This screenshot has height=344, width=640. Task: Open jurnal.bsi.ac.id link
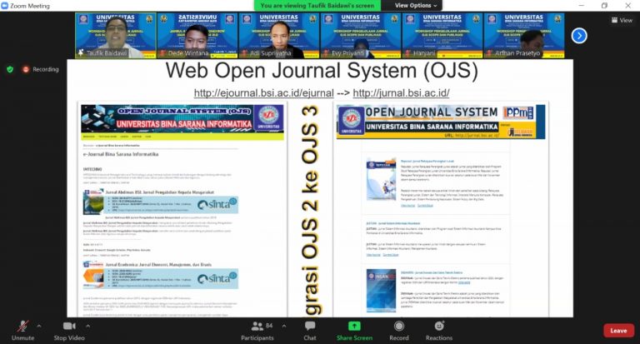click(x=401, y=93)
